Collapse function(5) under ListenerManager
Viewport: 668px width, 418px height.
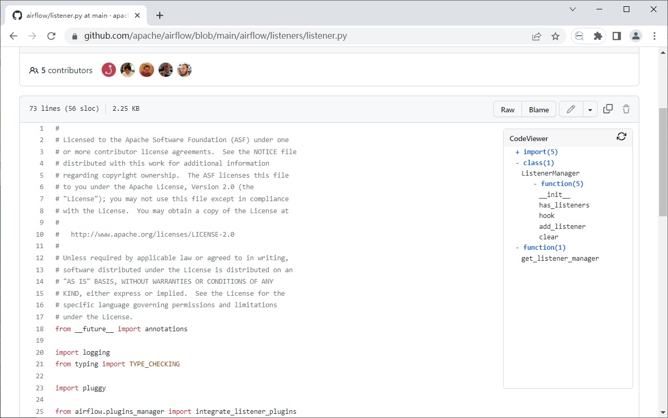tap(535, 183)
